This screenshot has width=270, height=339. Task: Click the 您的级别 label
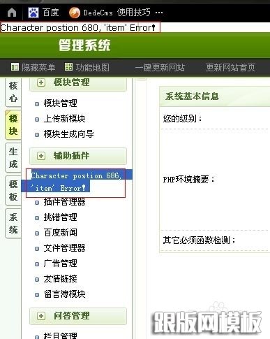coord(182,119)
